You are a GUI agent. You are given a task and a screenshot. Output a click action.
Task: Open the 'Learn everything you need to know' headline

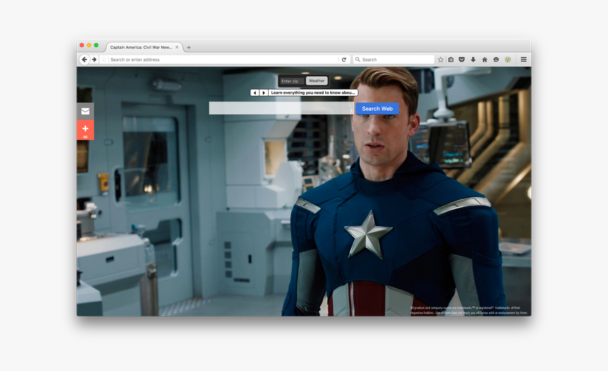click(x=313, y=93)
